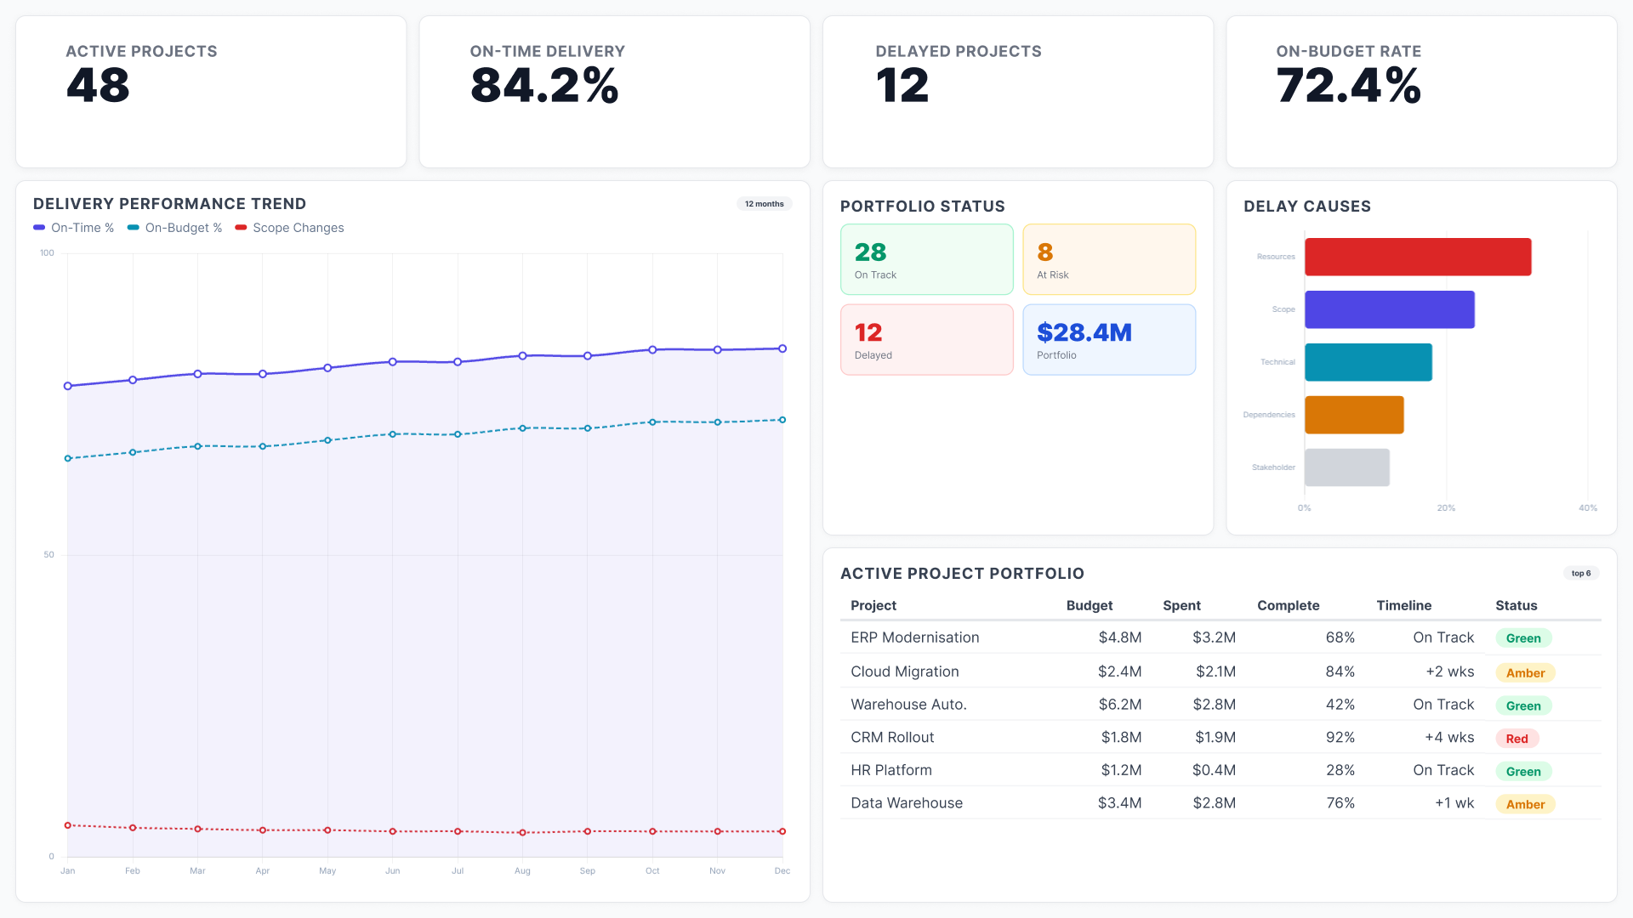Click the January On-Time % data point
Viewport: 1633px width, 918px height.
[x=68, y=386]
